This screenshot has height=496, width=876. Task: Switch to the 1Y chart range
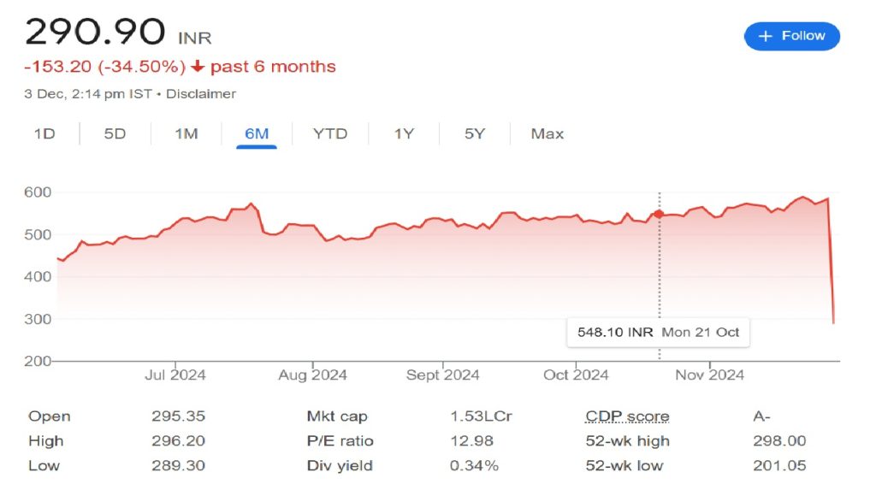[x=402, y=134]
